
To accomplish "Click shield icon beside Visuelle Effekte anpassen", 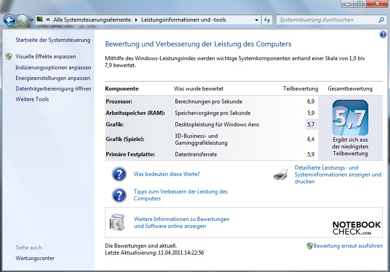I will (x=9, y=57).
